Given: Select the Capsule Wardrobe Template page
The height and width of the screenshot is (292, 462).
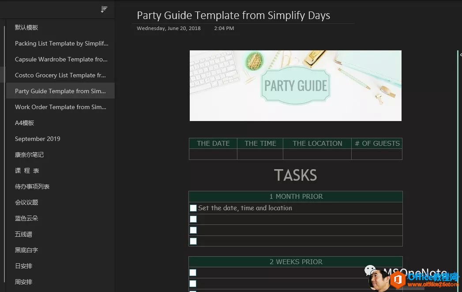Looking at the screenshot, I should (60, 59).
